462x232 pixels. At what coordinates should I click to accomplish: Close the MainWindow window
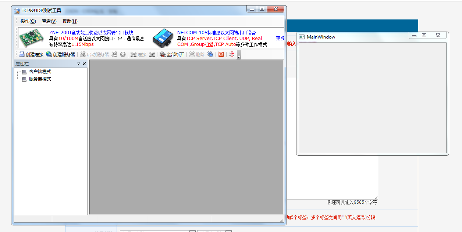438,35
